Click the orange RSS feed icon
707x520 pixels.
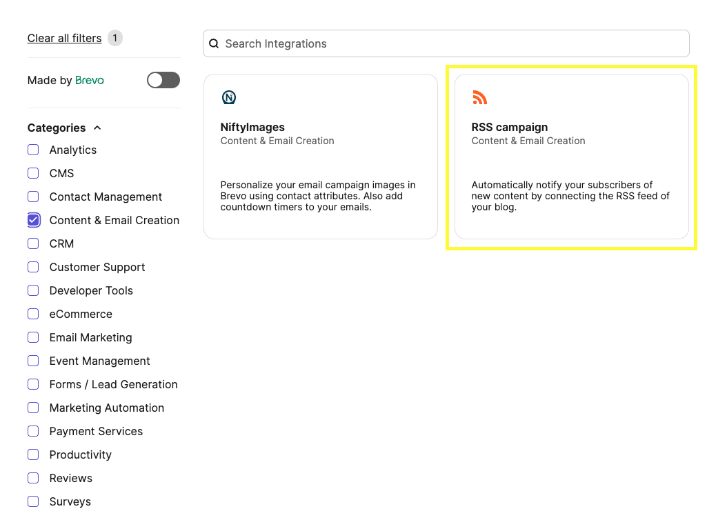point(480,97)
